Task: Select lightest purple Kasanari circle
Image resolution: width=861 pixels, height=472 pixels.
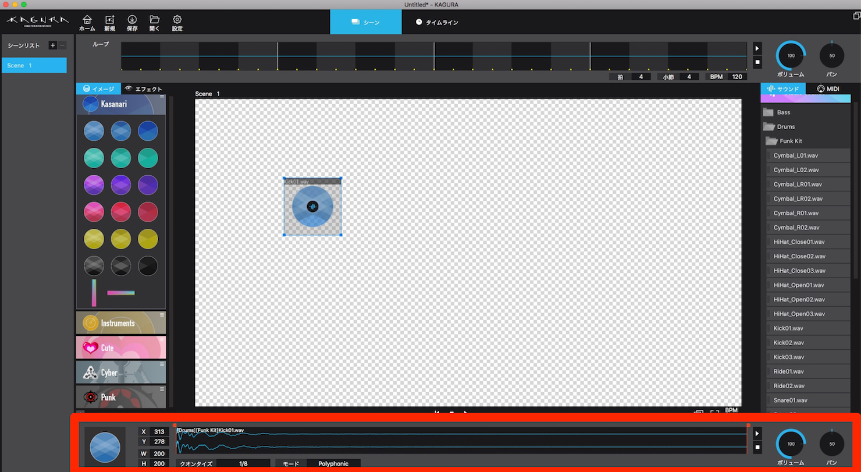Action: pyautogui.click(x=94, y=185)
